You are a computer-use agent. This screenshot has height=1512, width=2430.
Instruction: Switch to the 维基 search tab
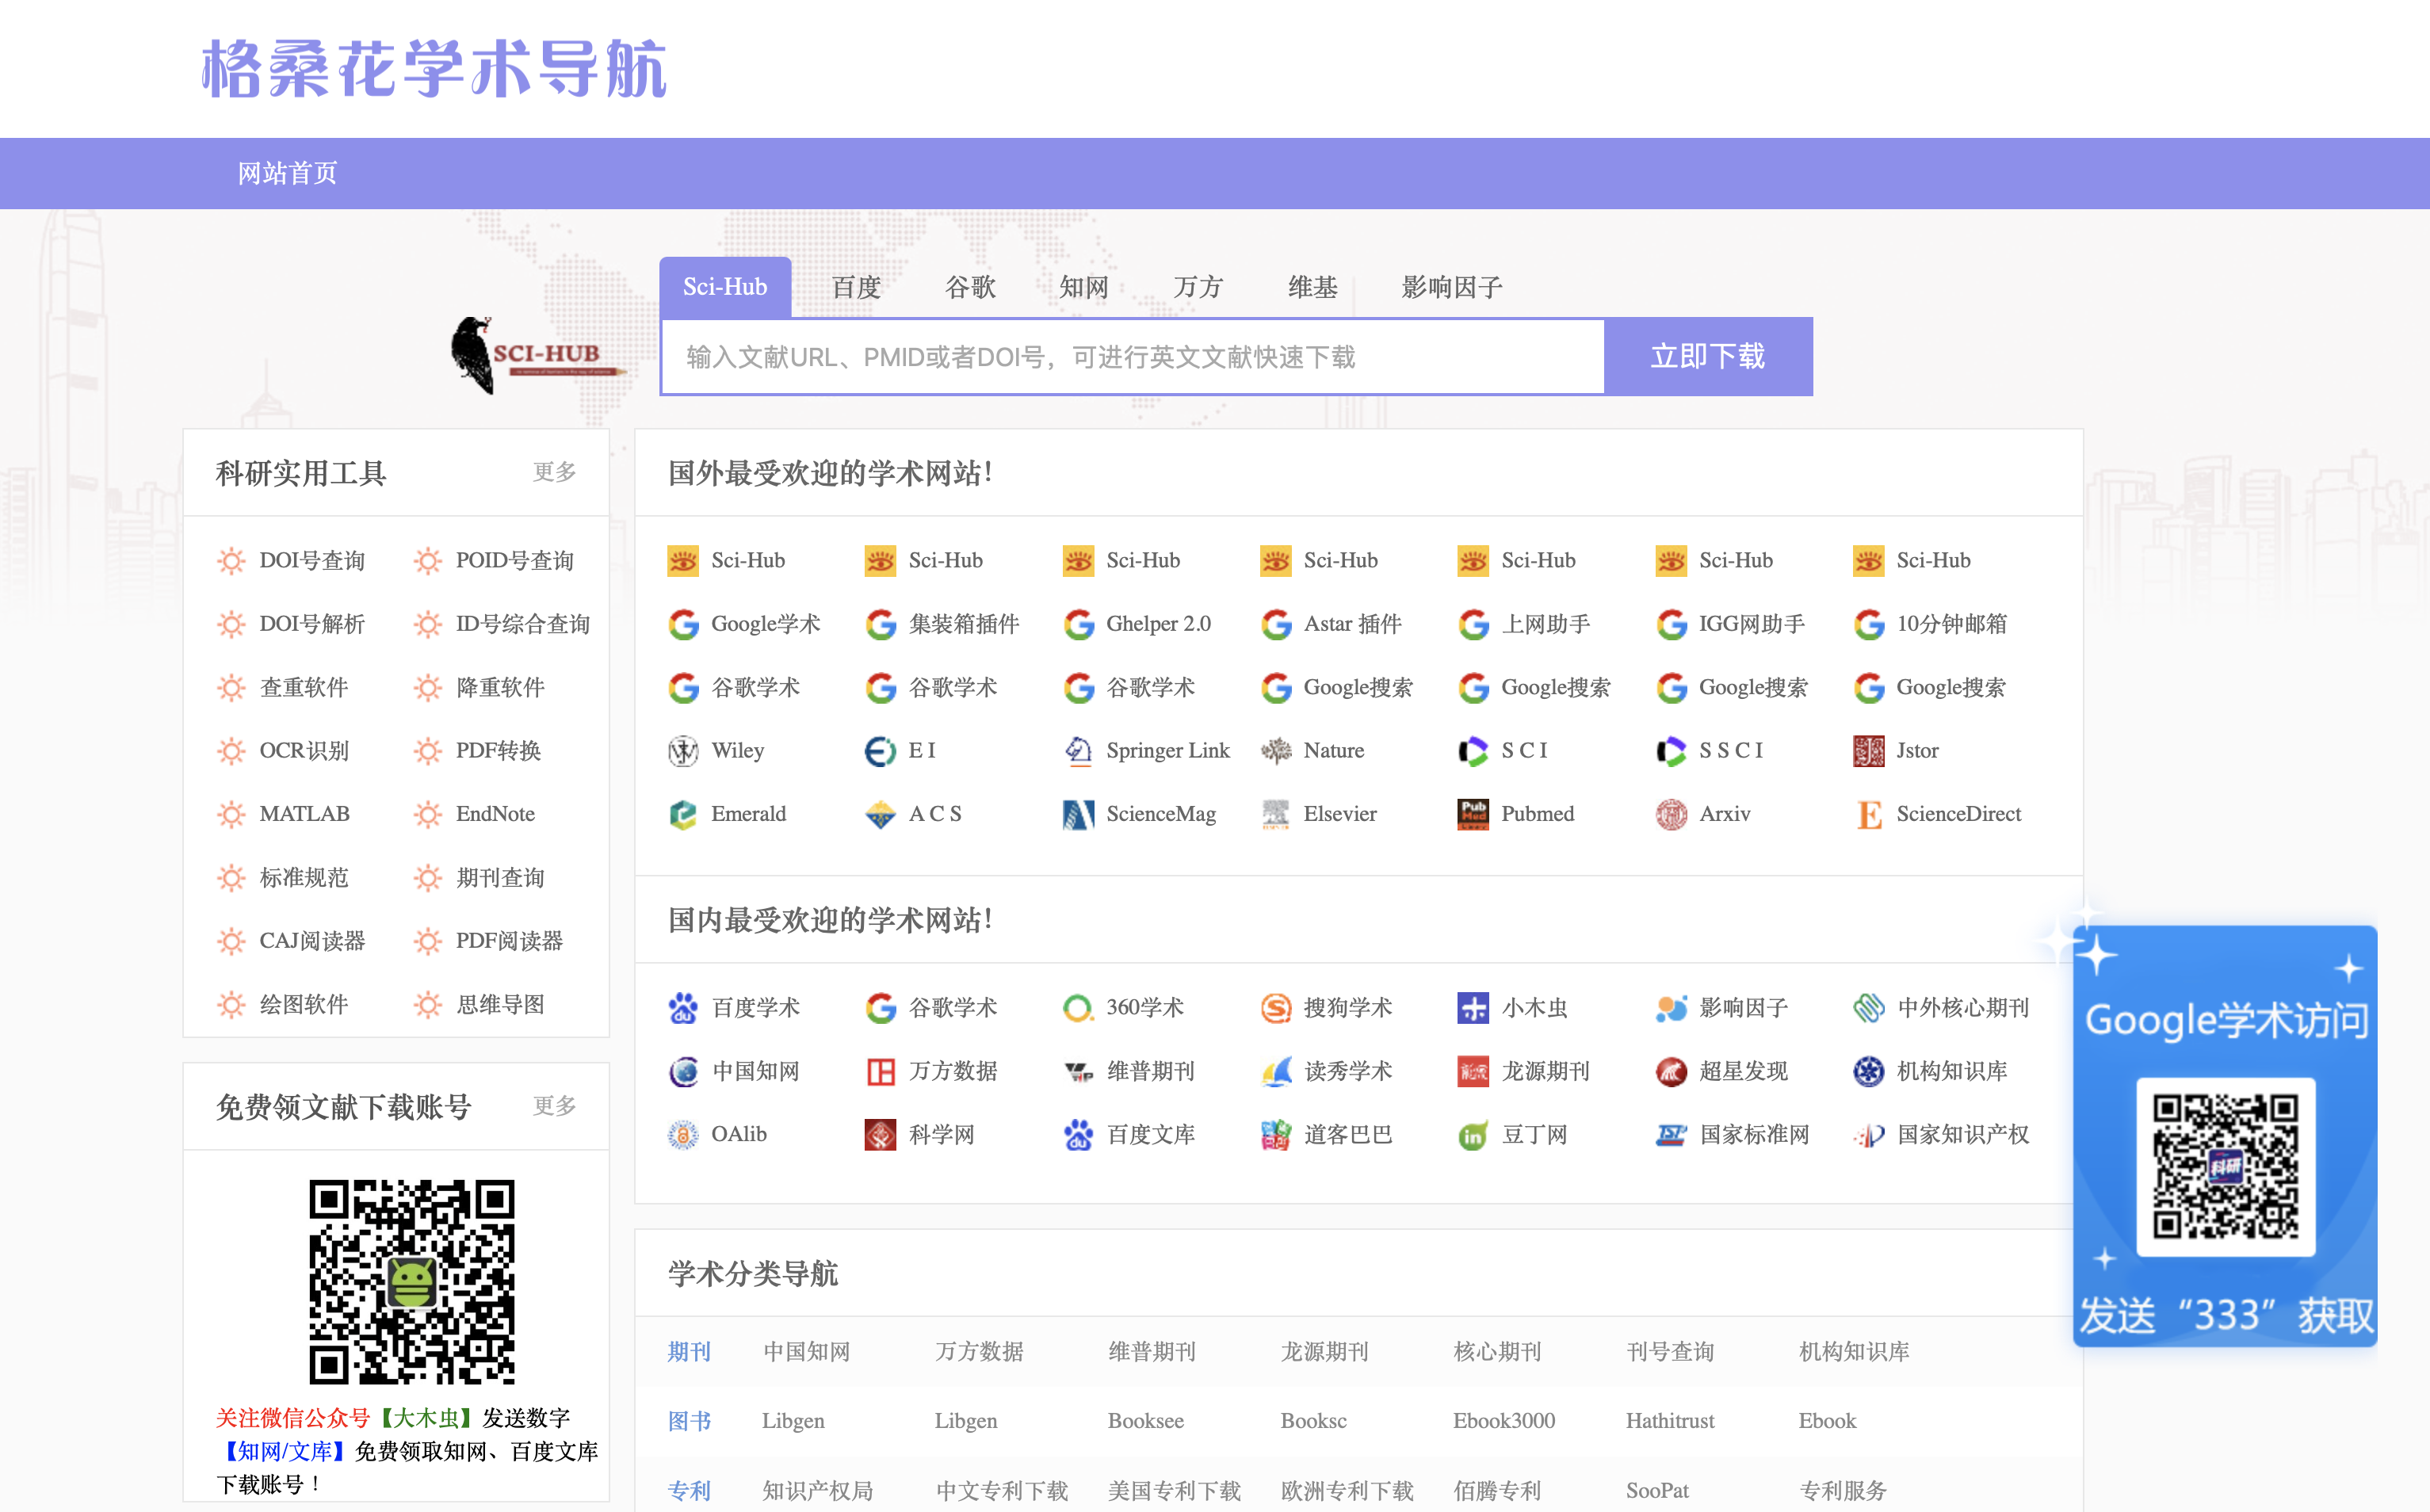pos(1312,287)
